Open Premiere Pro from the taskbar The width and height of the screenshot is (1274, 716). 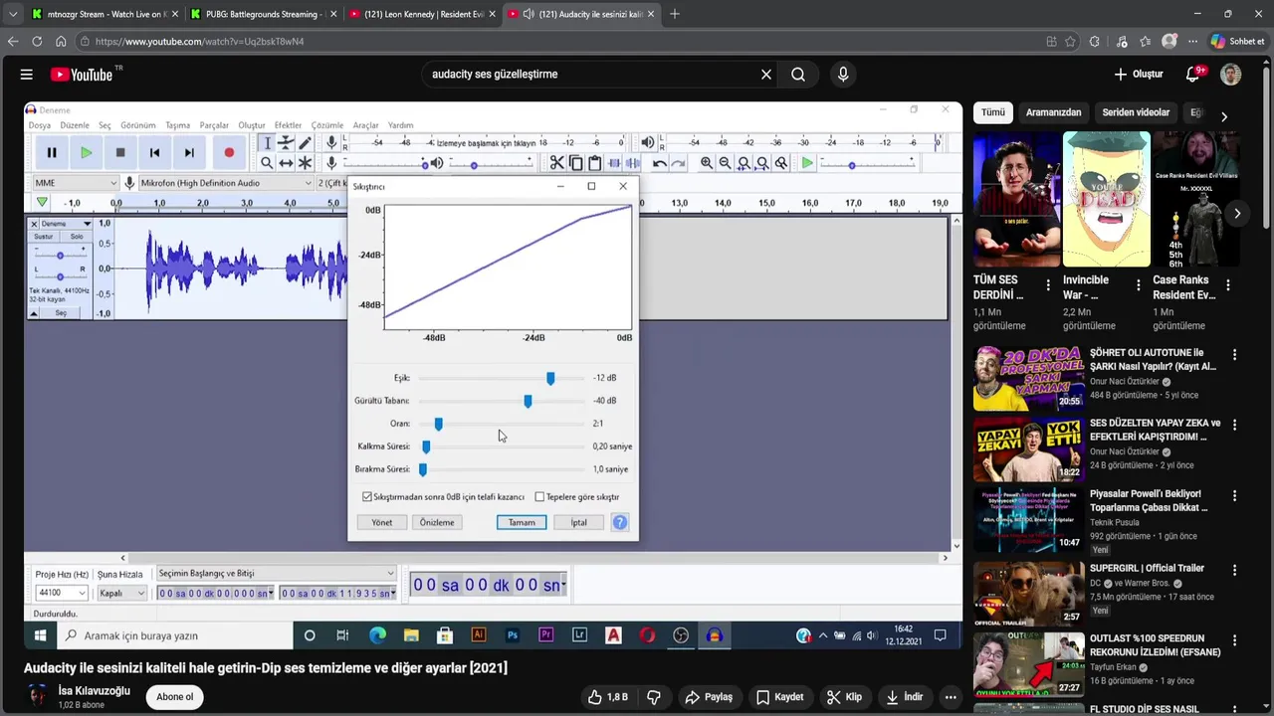545,635
